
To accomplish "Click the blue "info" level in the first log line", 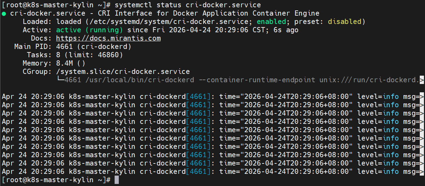I will tap(391, 96).
